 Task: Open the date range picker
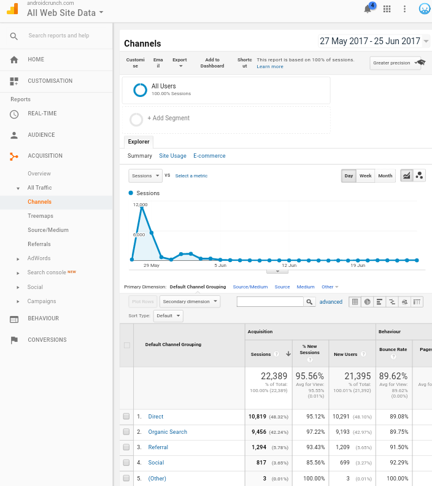pyautogui.click(x=374, y=41)
